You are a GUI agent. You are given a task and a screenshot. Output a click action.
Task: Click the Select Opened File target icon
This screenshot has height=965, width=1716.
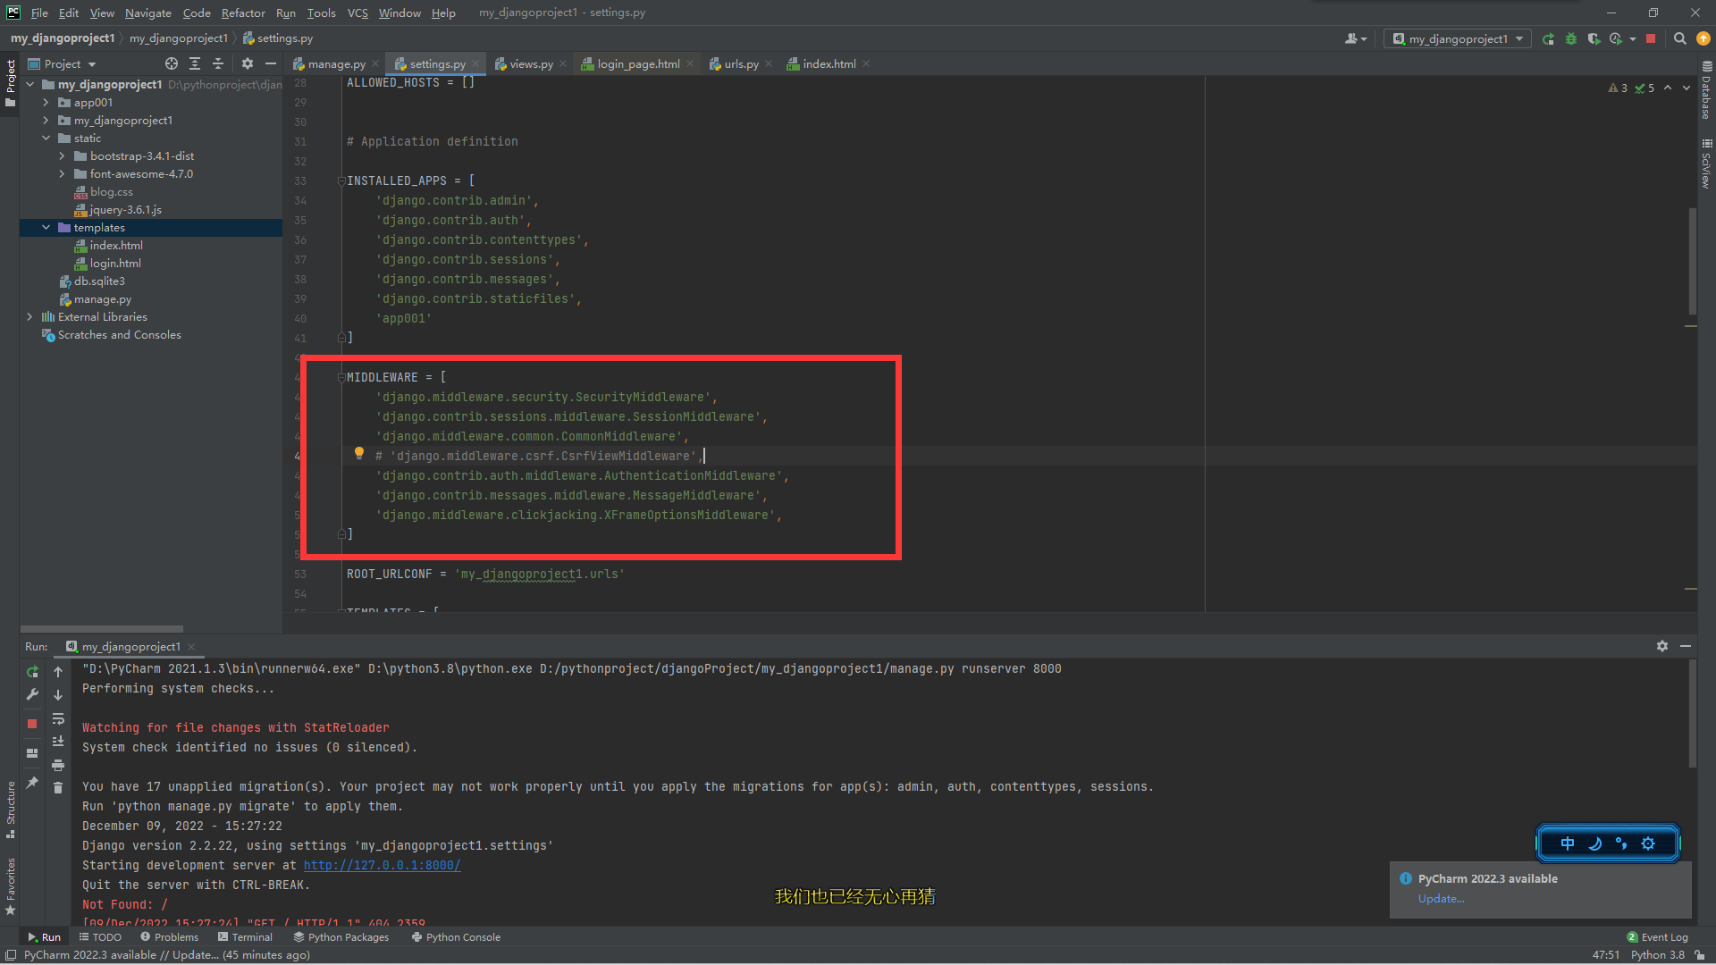(172, 63)
